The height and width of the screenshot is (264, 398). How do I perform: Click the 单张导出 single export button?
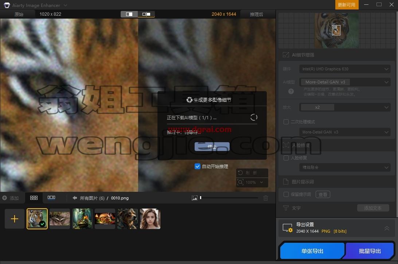(x=312, y=251)
